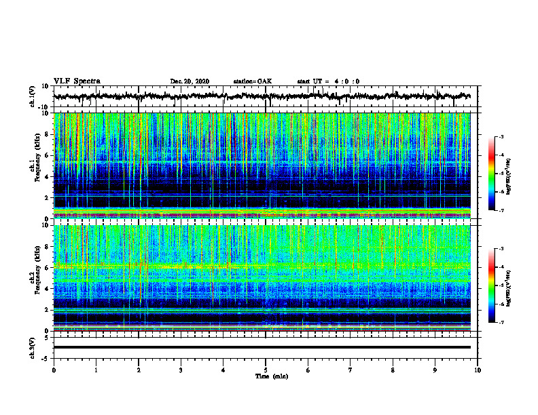The width and height of the screenshot is (538, 415).
Task: Click time axis tick label 6
Action: (x=308, y=370)
